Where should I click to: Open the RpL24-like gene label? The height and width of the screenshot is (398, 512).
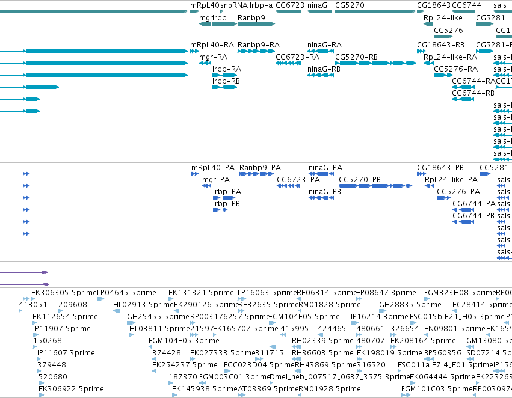pos(443,18)
